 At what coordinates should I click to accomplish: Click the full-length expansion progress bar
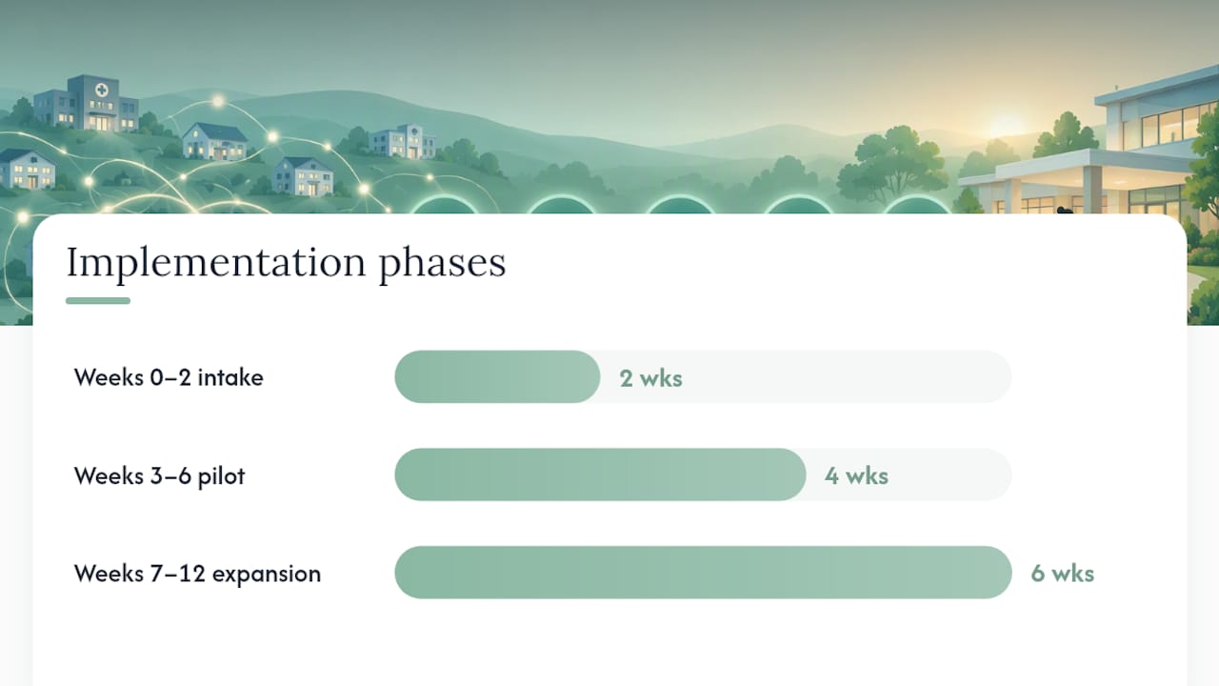703,573
